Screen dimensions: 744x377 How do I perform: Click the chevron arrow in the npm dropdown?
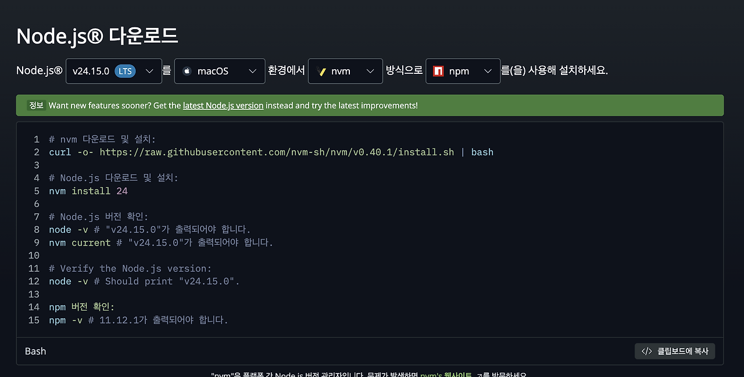(x=488, y=71)
